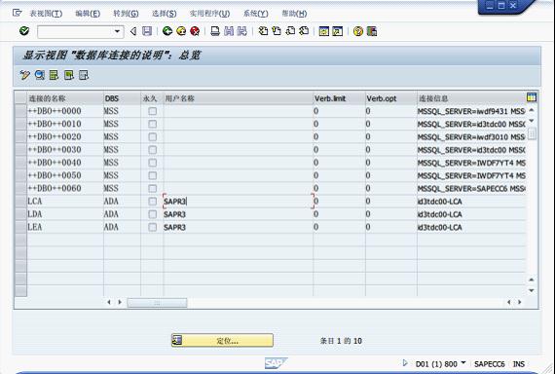This screenshot has width=555, height=374.
Task: Click the Details magnifier icon
Action: pos(39,75)
